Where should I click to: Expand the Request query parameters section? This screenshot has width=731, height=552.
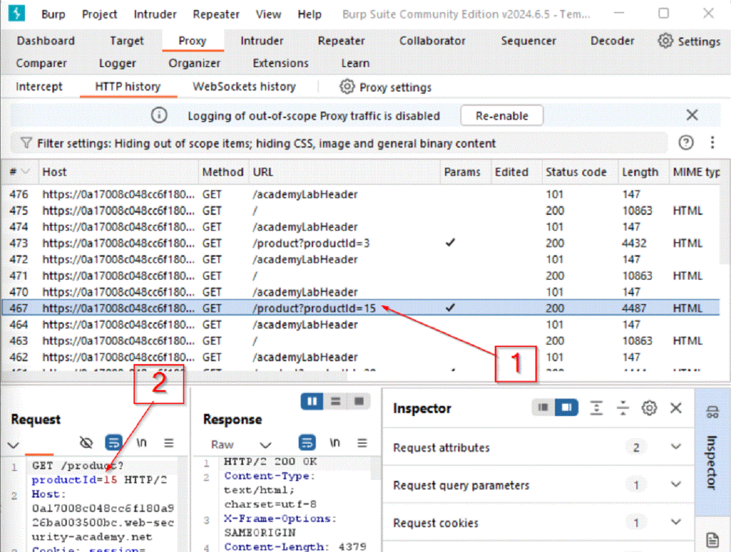pos(676,484)
